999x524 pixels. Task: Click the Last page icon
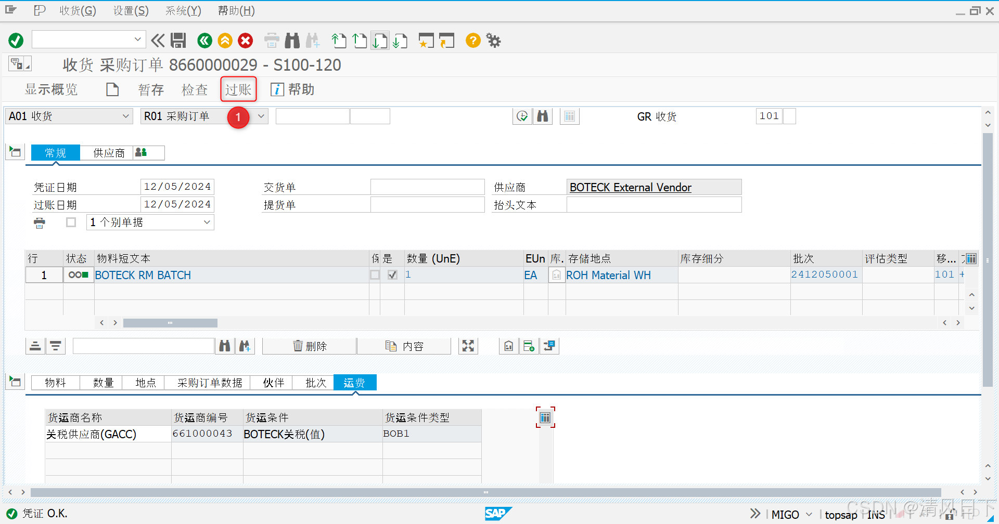pos(400,40)
